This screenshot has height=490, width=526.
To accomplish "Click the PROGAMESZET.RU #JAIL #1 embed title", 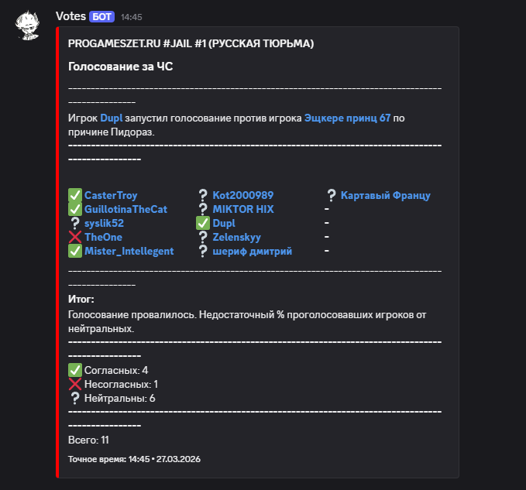I will (191, 44).
